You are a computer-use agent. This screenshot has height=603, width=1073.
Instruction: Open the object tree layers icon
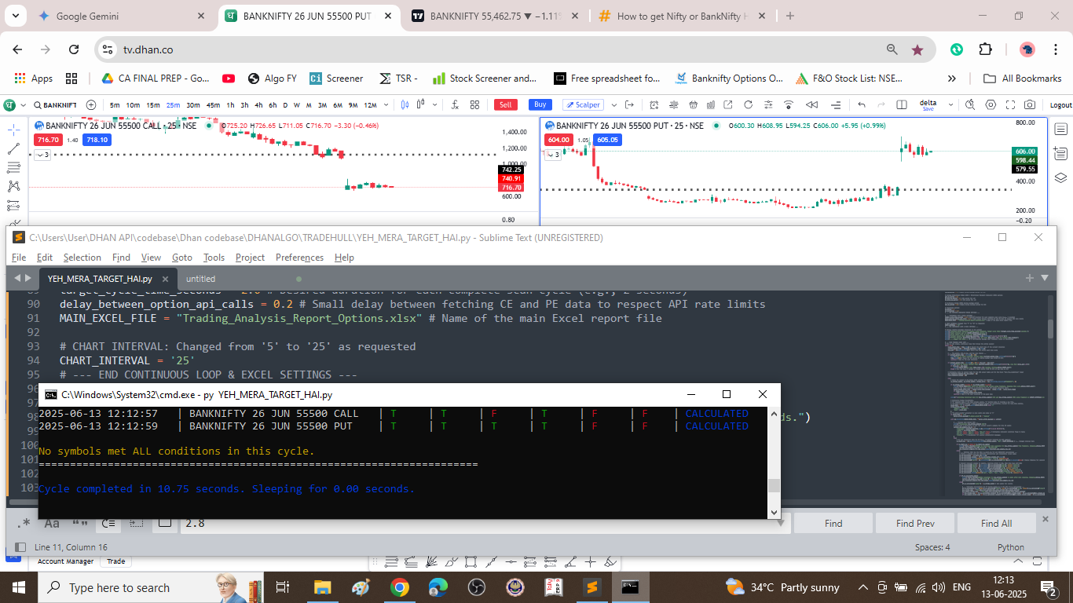tap(1060, 177)
